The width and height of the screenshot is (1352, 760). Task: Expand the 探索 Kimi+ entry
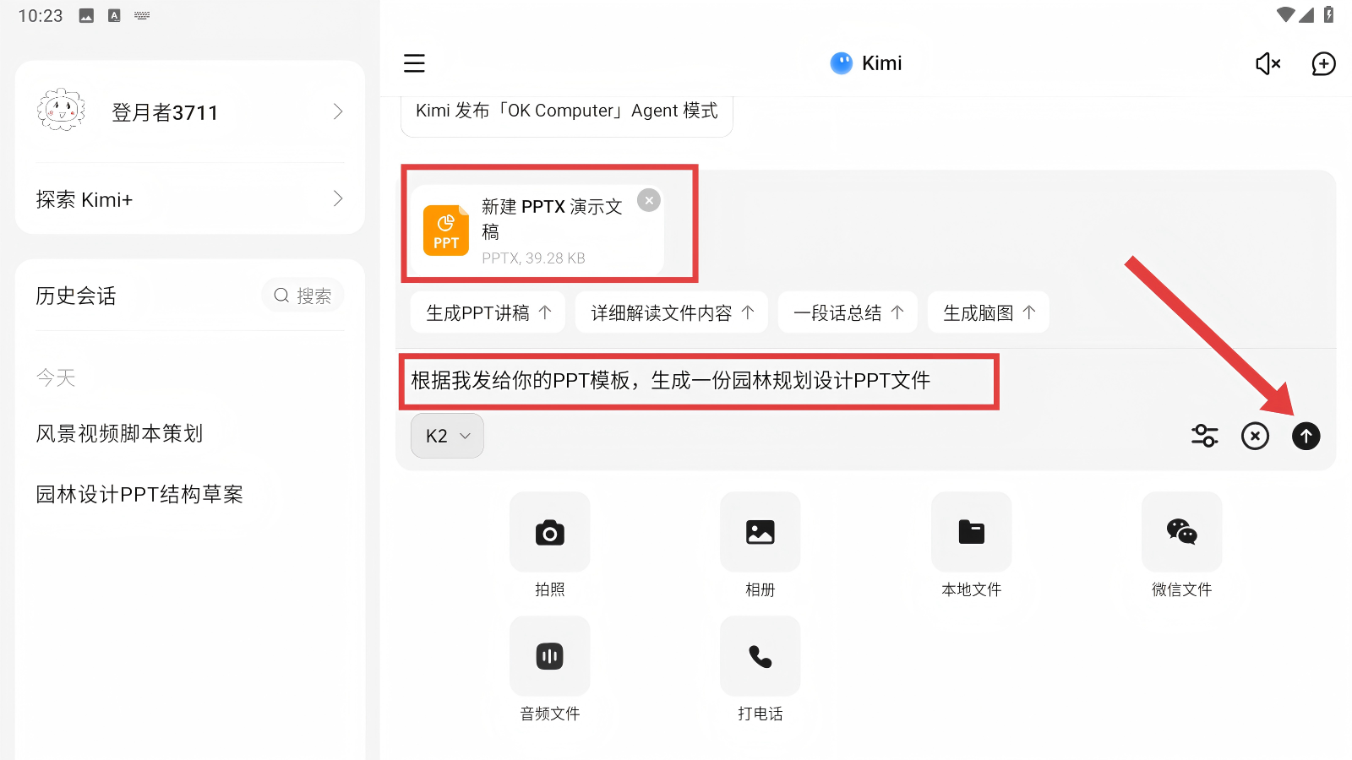click(190, 199)
